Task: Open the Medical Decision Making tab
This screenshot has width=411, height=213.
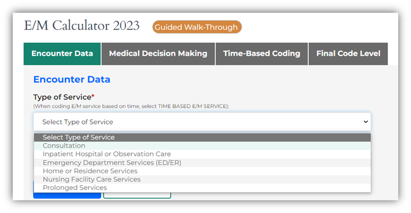Action: (x=158, y=54)
